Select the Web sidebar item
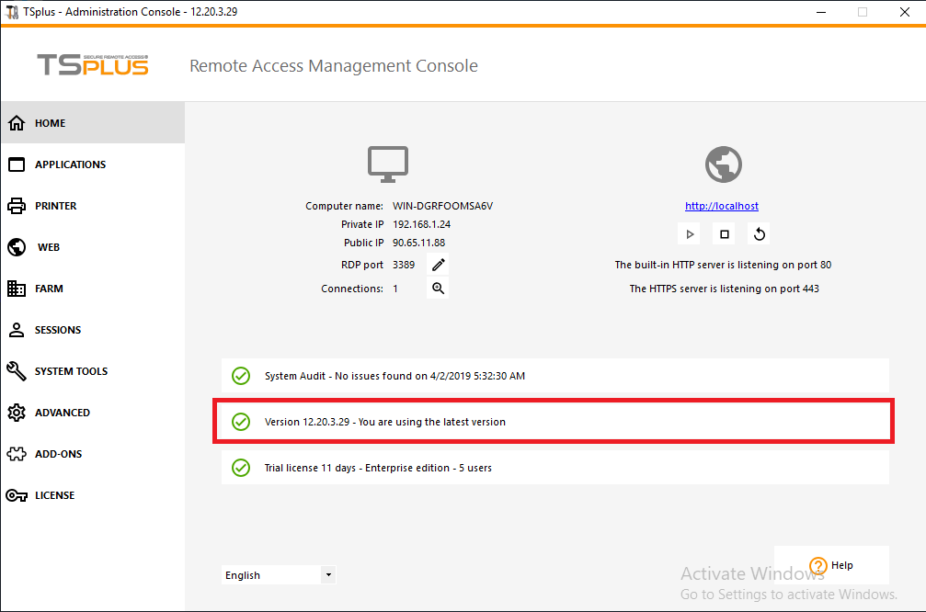 pos(48,247)
